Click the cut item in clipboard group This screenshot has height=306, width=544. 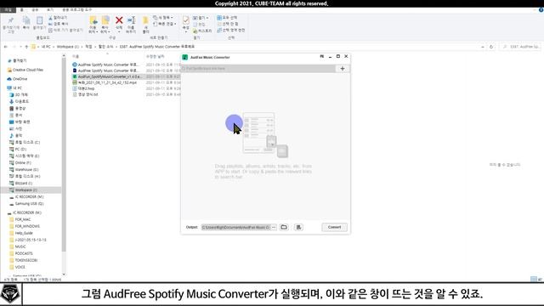coord(58,17)
